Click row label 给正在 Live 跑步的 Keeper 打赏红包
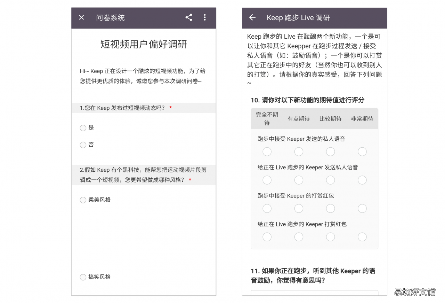This screenshot has width=445, height=303. [302, 224]
